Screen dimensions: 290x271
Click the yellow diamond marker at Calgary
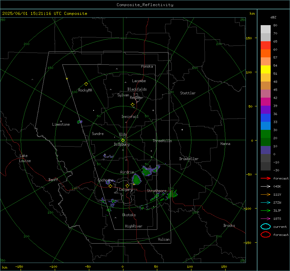[x=127, y=186]
